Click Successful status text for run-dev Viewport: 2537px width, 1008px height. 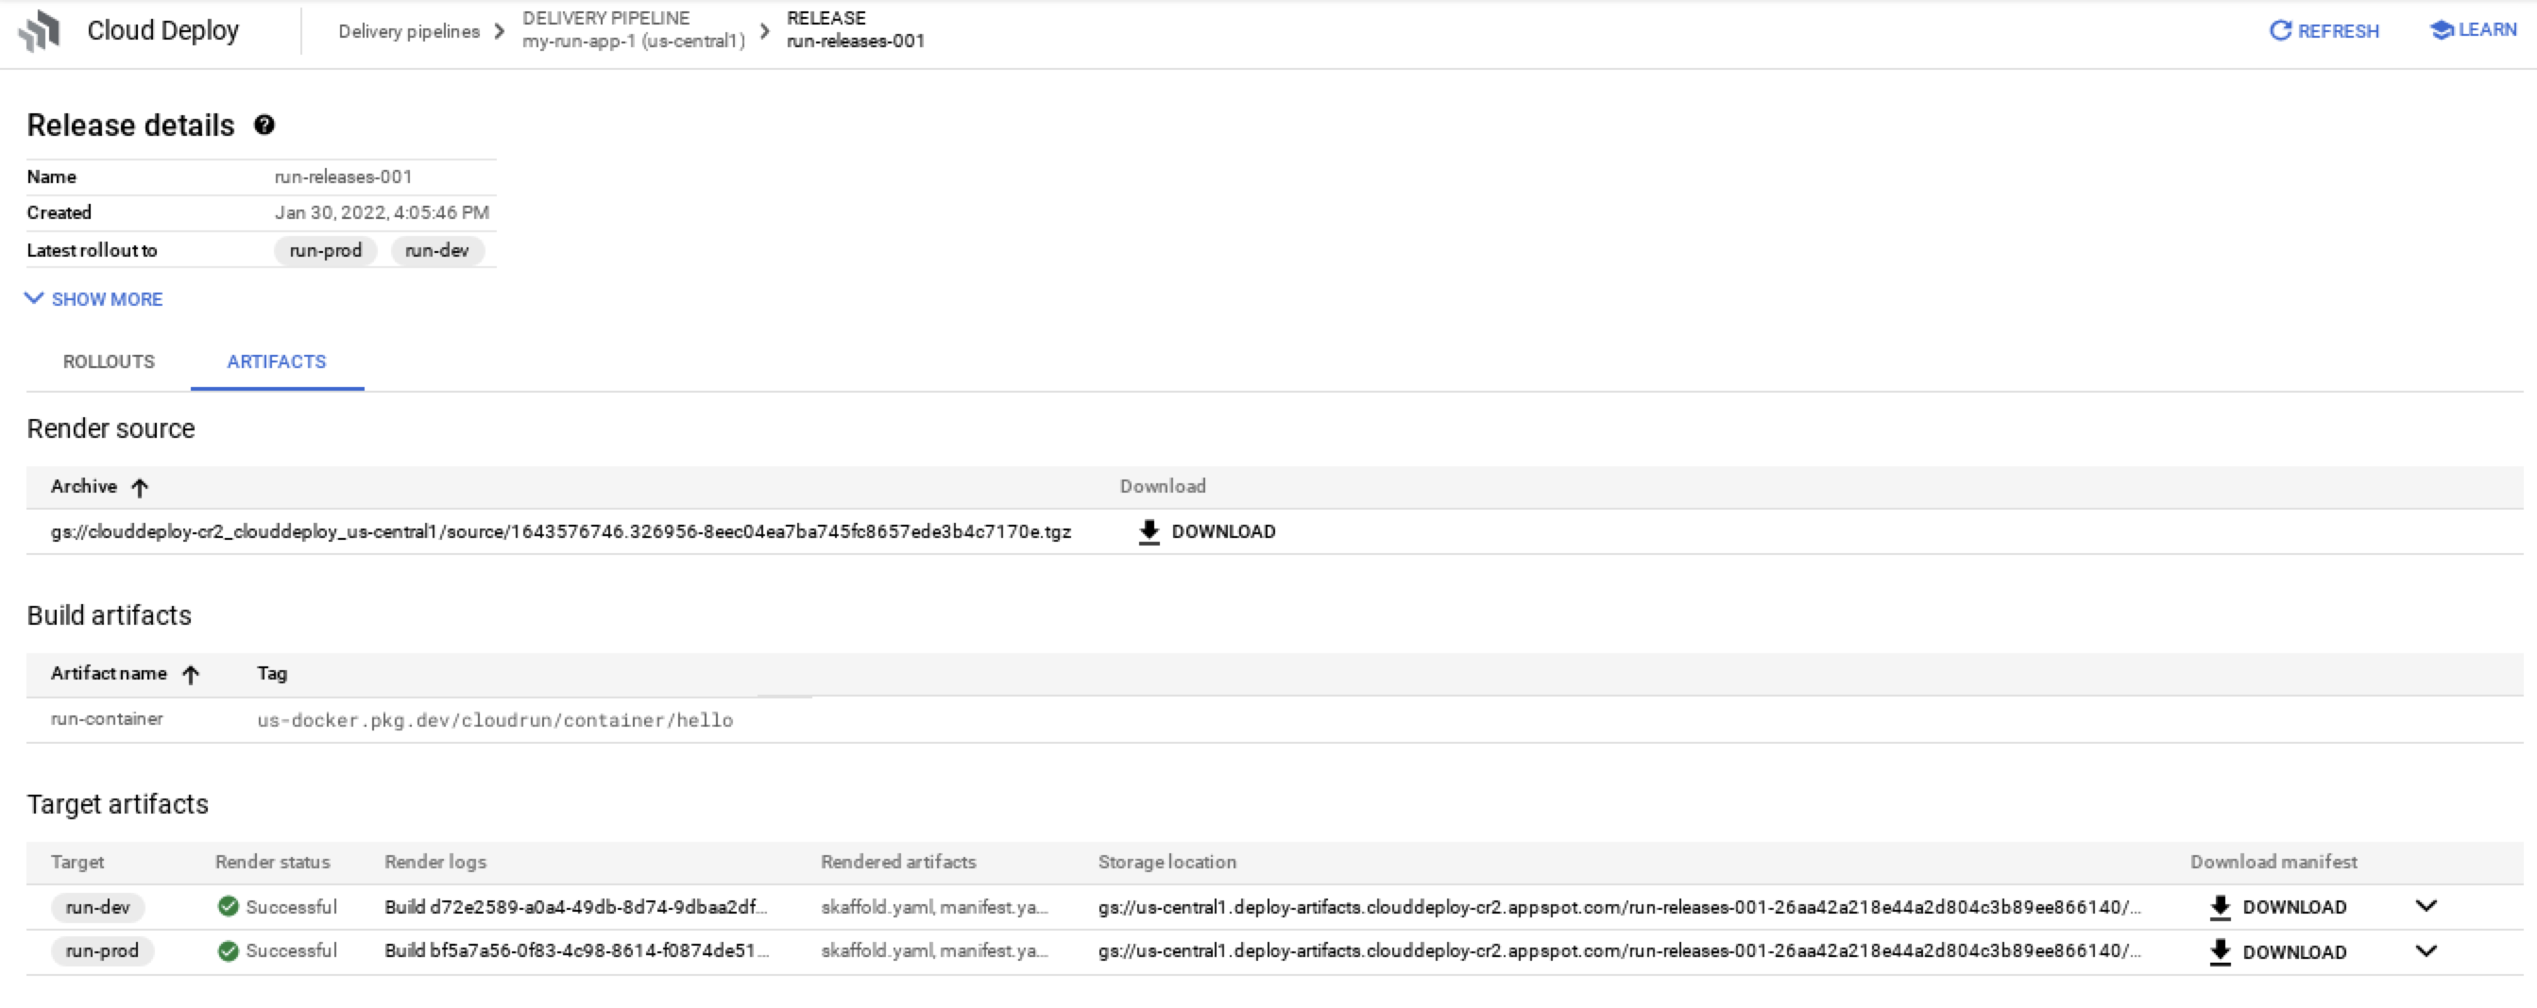[x=291, y=907]
